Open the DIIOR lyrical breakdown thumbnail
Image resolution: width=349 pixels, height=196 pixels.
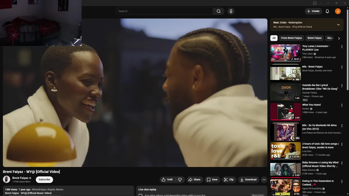[285, 92]
